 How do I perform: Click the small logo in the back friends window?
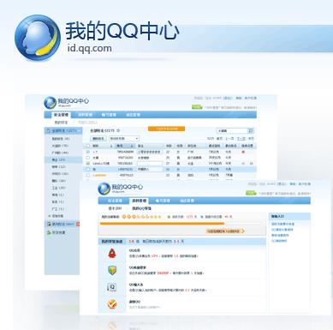pyautogui.click(x=50, y=103)
